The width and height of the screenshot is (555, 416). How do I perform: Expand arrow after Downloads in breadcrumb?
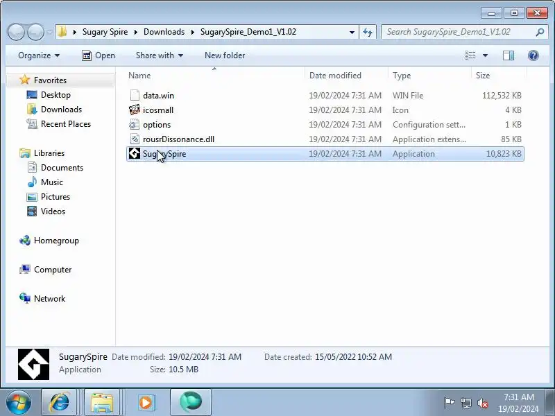coord(193,32)
